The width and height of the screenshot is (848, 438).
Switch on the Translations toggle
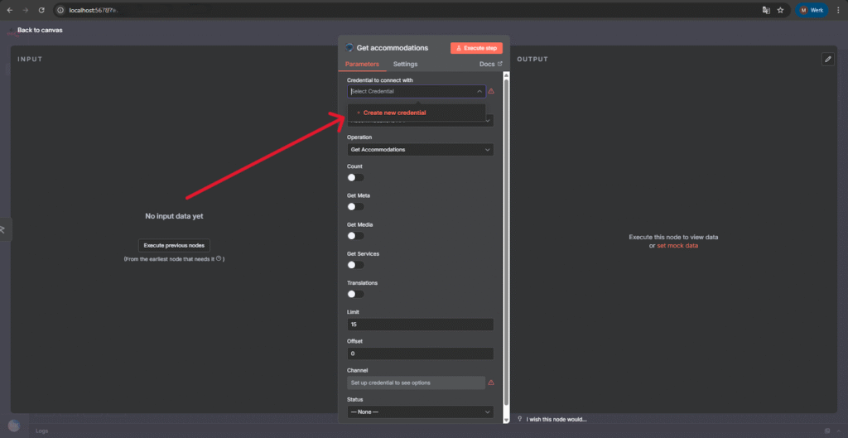pos(355,294)
